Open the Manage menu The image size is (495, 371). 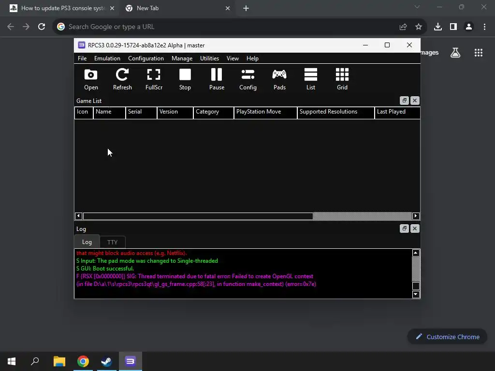click(x=182, y=58)
